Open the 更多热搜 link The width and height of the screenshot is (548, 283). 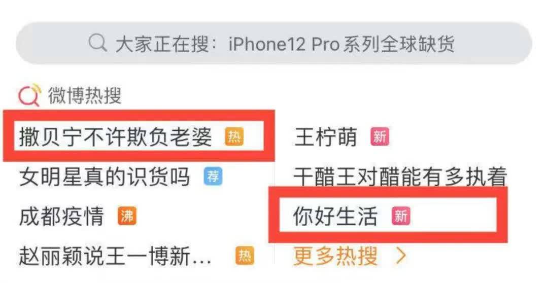tap(336, 256)
